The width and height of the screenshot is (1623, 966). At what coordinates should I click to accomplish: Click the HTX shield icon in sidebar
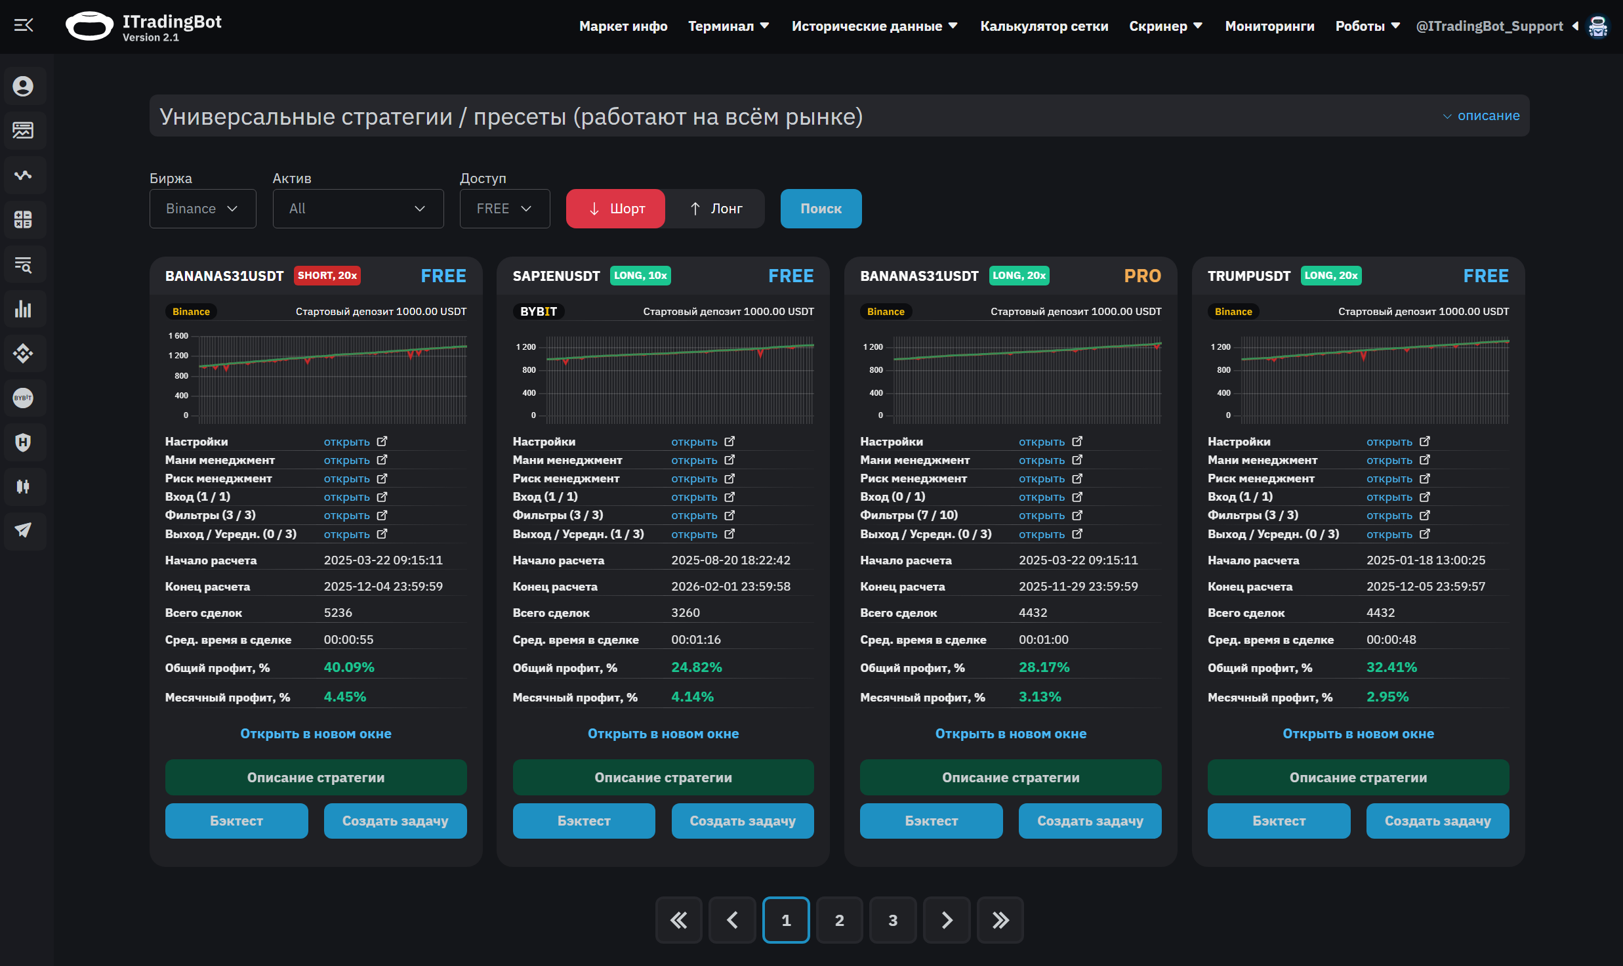(24, 442)
